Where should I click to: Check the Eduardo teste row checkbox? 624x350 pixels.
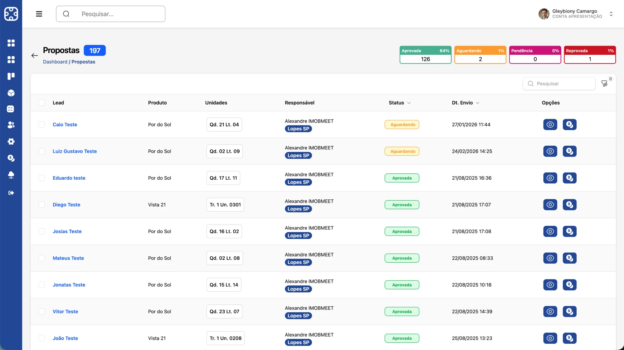[x=41, y=178]
